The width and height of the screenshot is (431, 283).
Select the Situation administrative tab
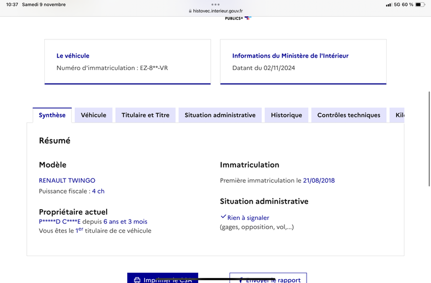pos(220,115)
